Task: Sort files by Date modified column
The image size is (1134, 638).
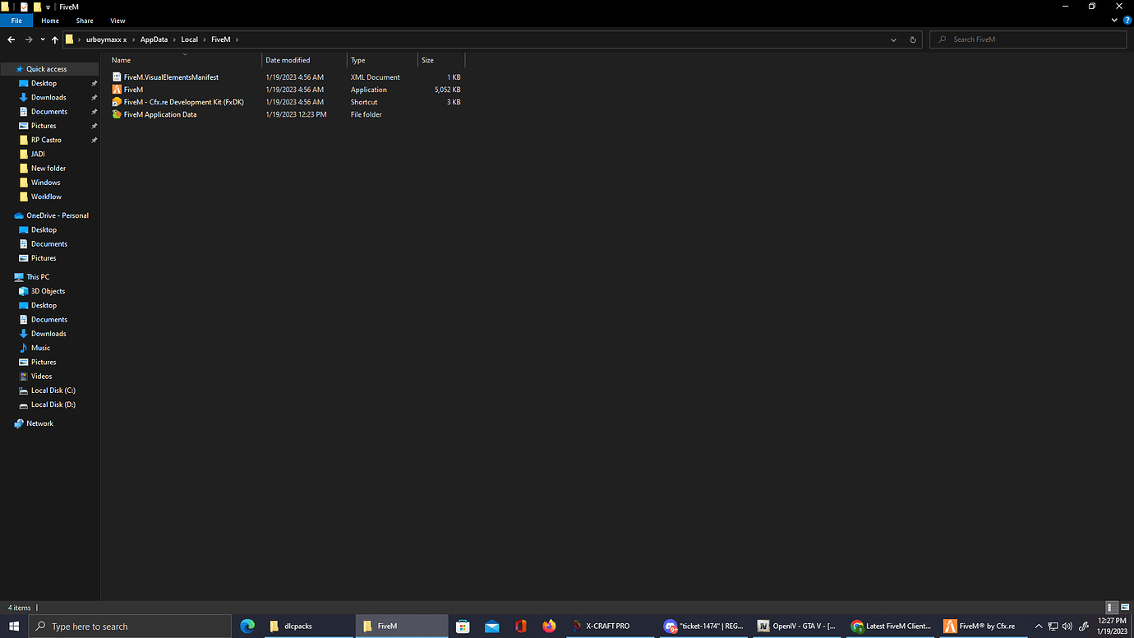Action: 288,59
